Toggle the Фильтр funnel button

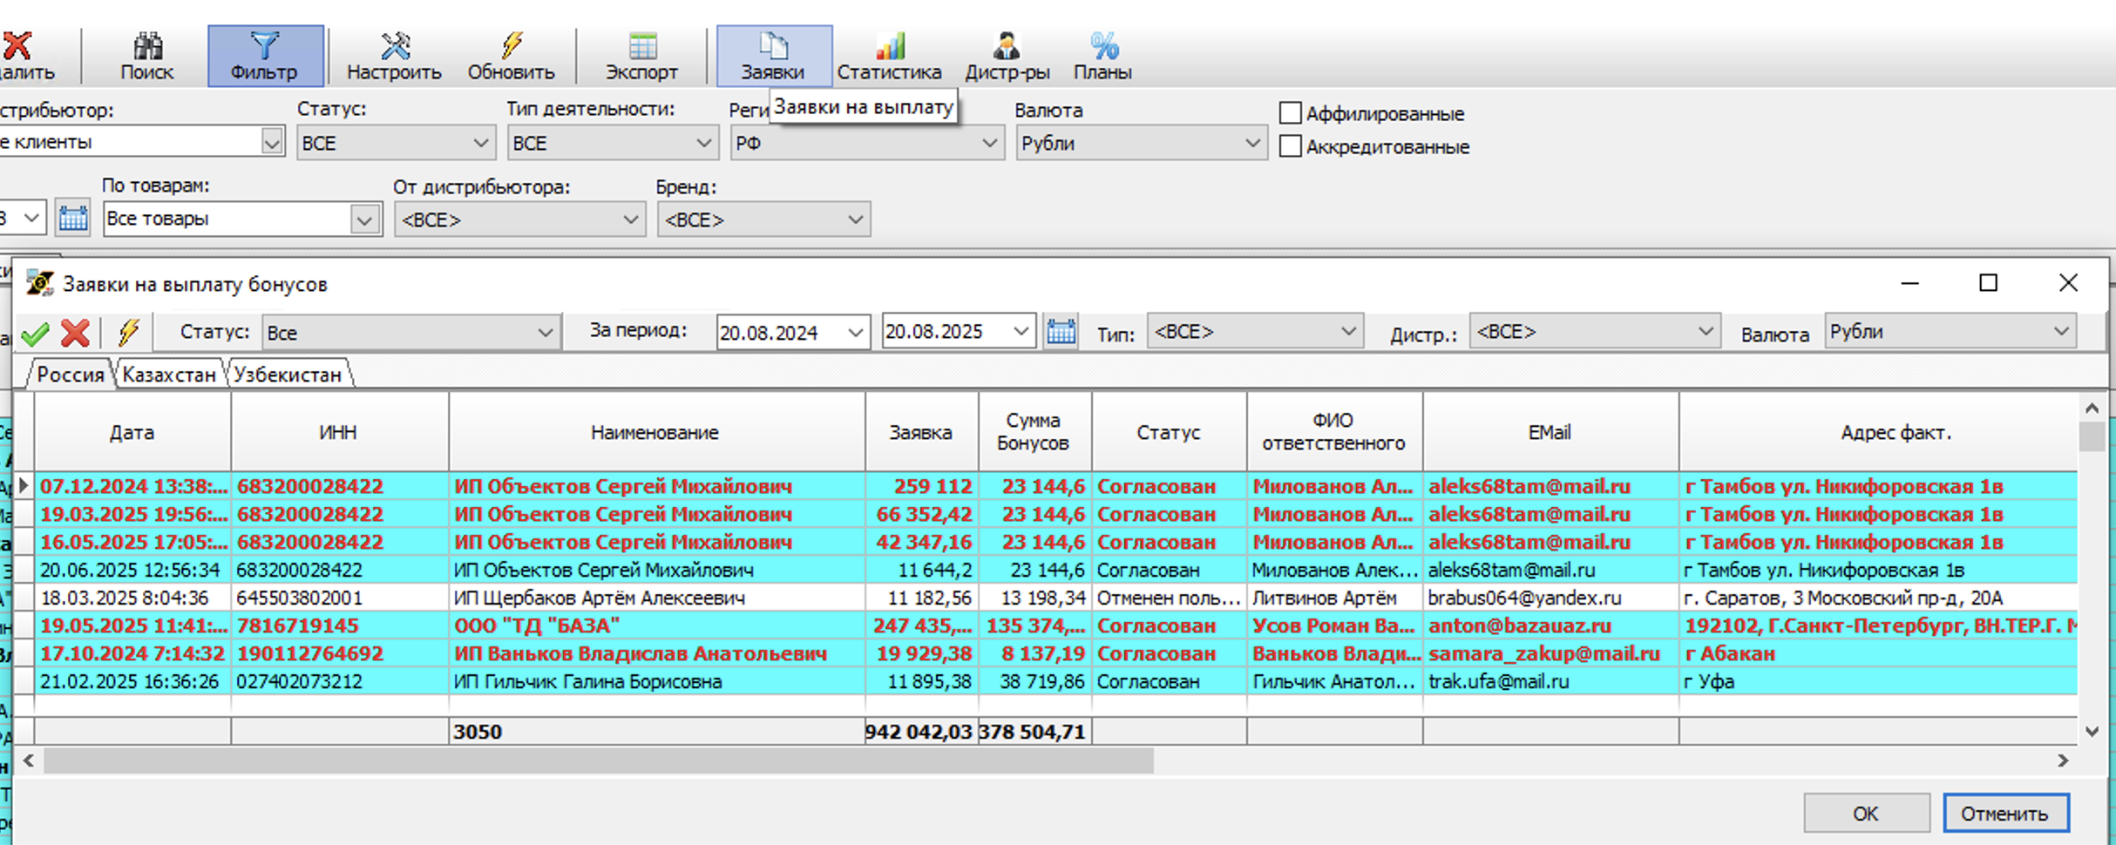click(265, 56)
